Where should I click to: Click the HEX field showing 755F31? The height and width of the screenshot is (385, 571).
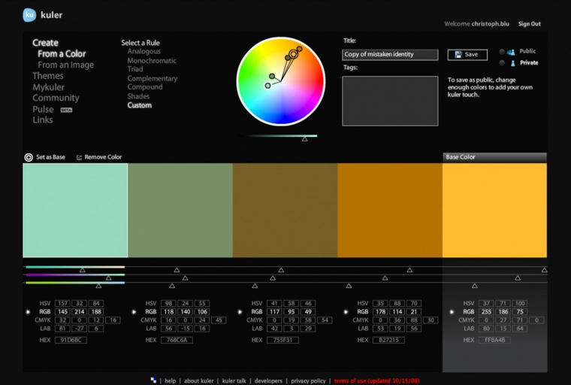282,340
